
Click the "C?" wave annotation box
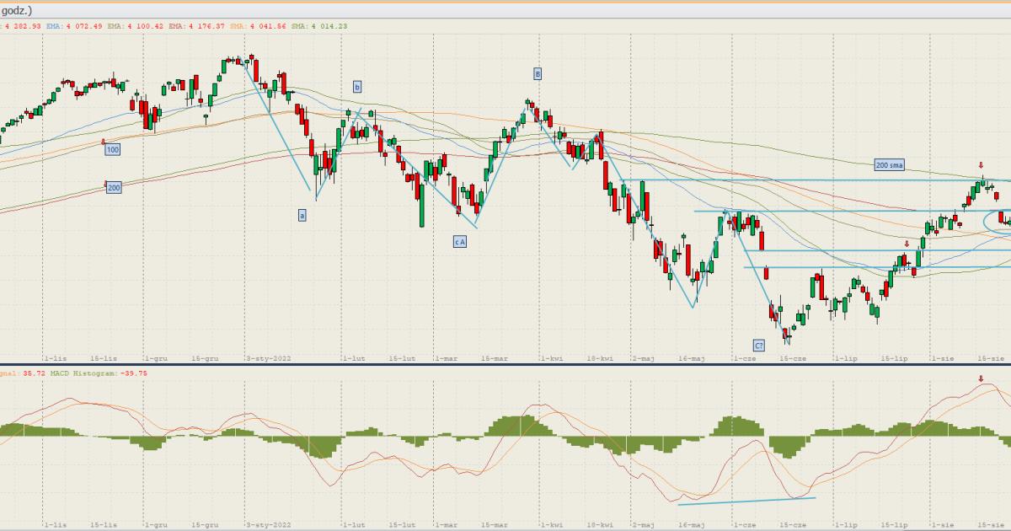[759, 346]
